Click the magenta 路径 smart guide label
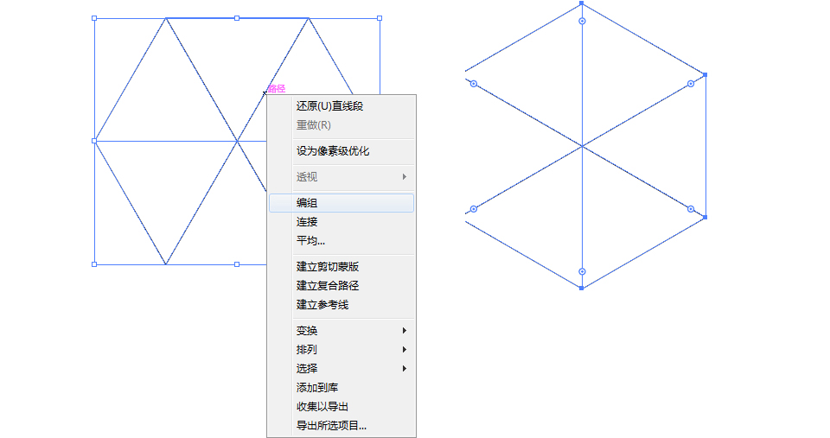 pos(277,88)
